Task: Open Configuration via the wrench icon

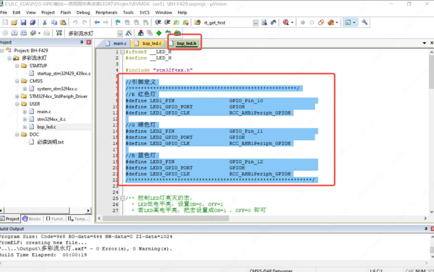Action: pyautogui.click(x=364, y=22)
